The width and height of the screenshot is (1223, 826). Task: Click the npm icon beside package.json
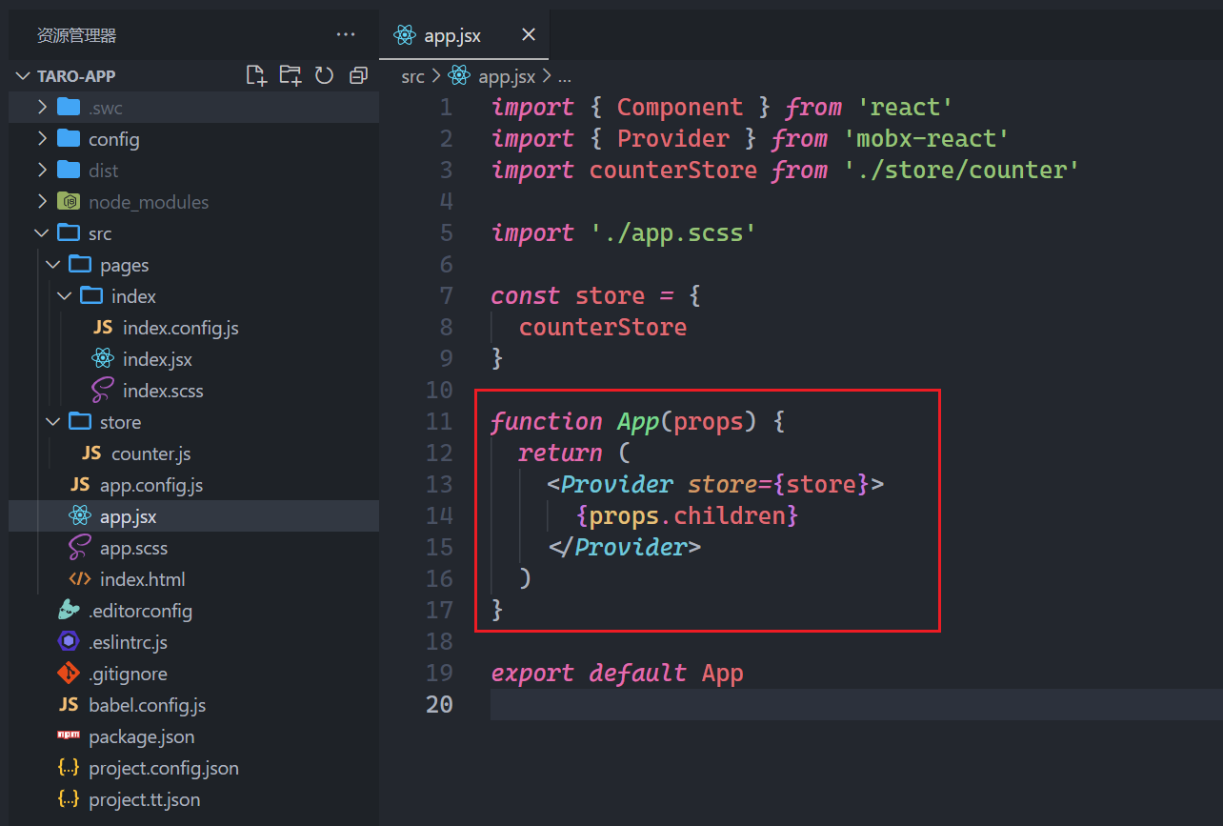point(69,736)
